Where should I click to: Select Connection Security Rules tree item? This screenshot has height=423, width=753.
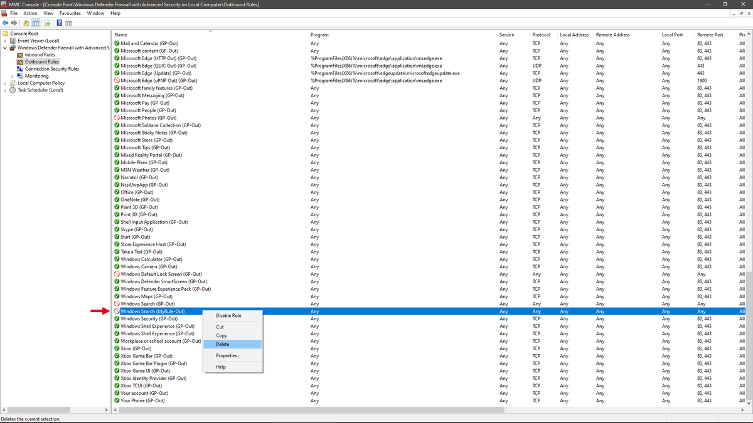pyautogui.click(x=52, y=69)
